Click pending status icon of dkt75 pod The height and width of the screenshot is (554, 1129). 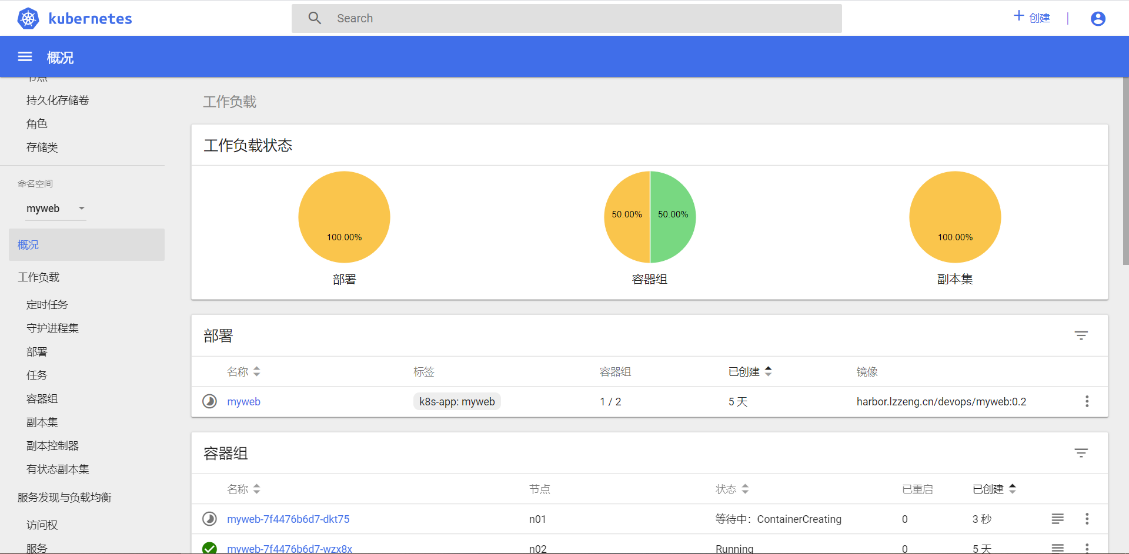pos(209,519)
